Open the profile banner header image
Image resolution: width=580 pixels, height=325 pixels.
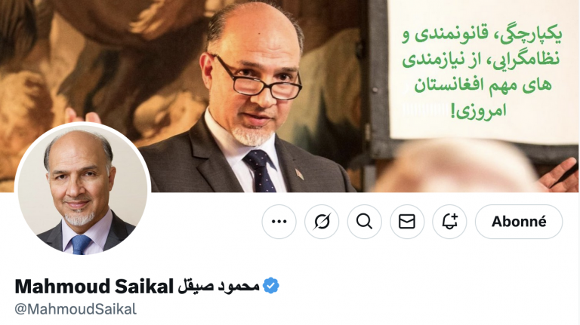tap(290, 96)
